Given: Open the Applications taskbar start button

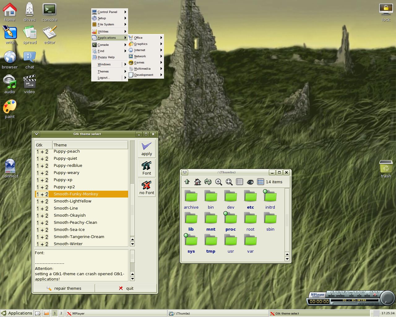Looking at the screenshot, I should click(17, 313).
